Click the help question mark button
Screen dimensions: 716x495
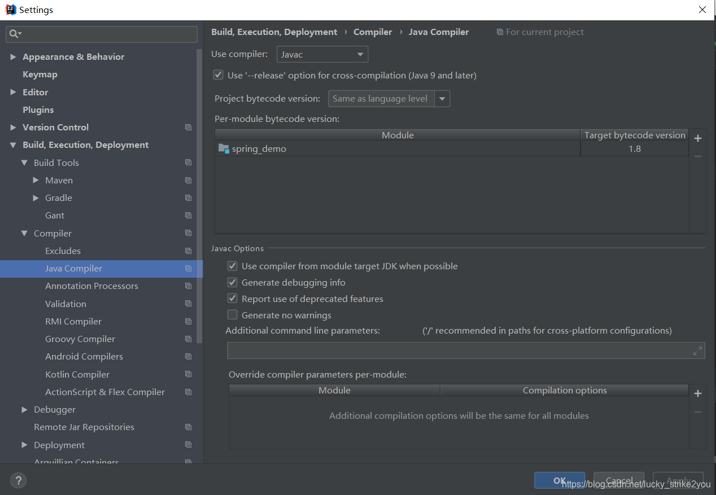click(18, 480)
